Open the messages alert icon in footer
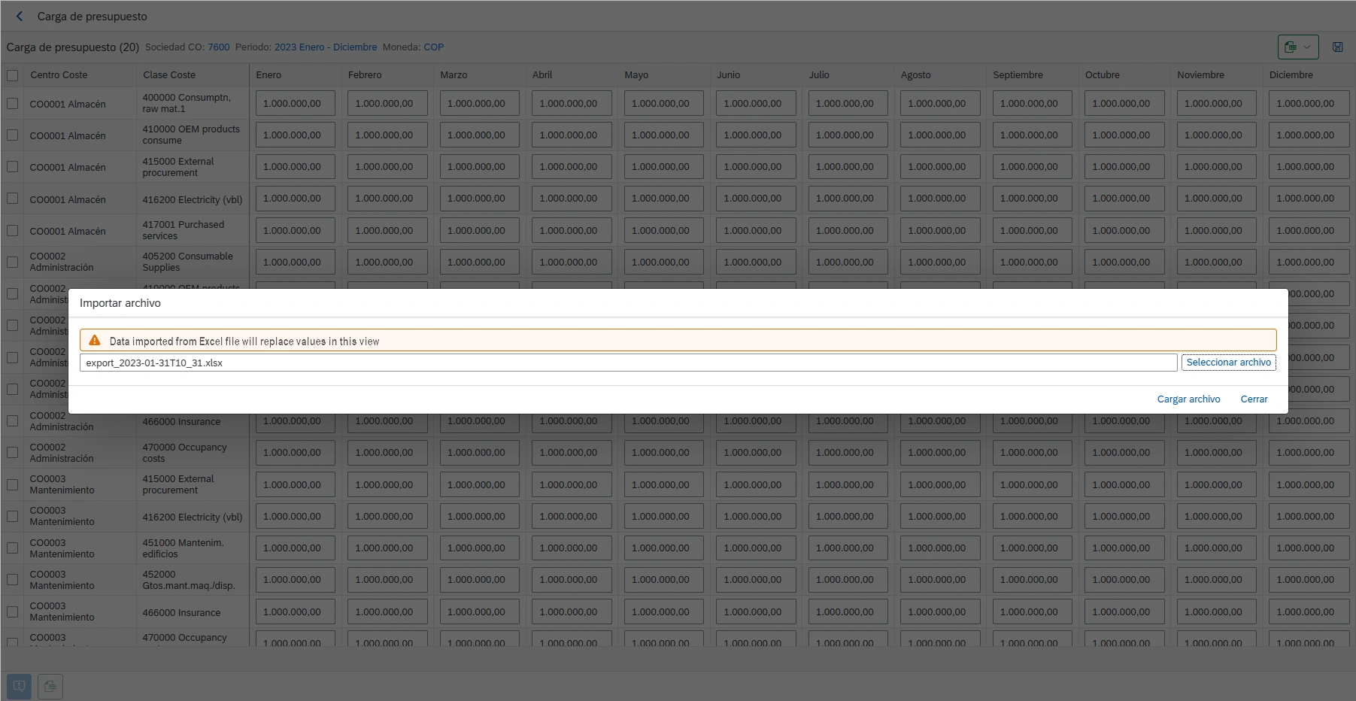 (20, 686)
